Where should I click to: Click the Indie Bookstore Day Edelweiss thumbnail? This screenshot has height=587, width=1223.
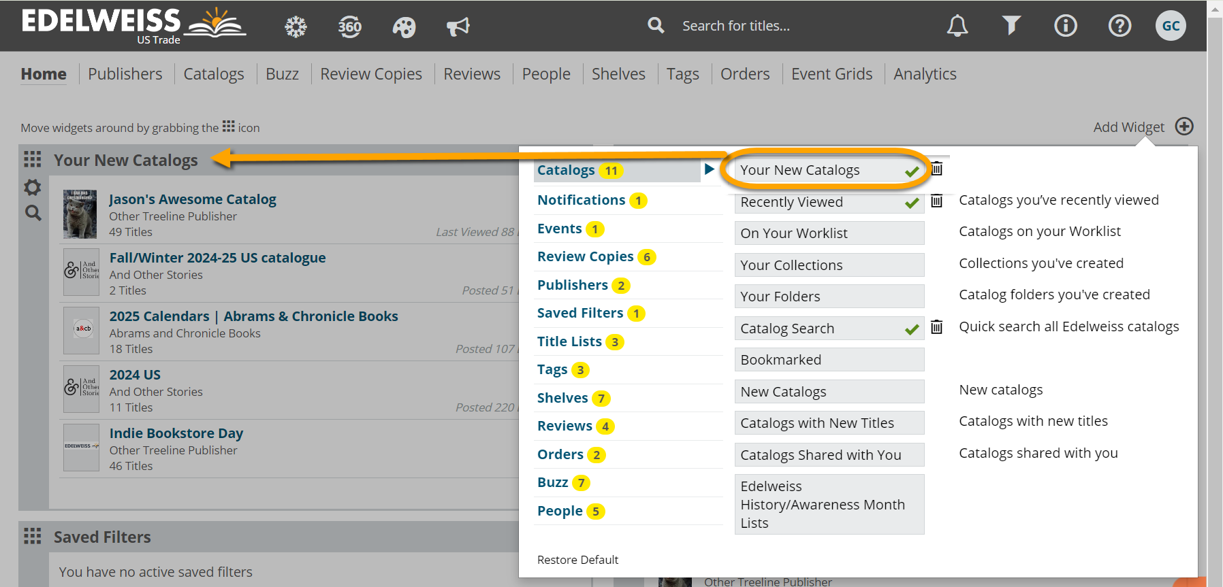[x=81, y=448]
